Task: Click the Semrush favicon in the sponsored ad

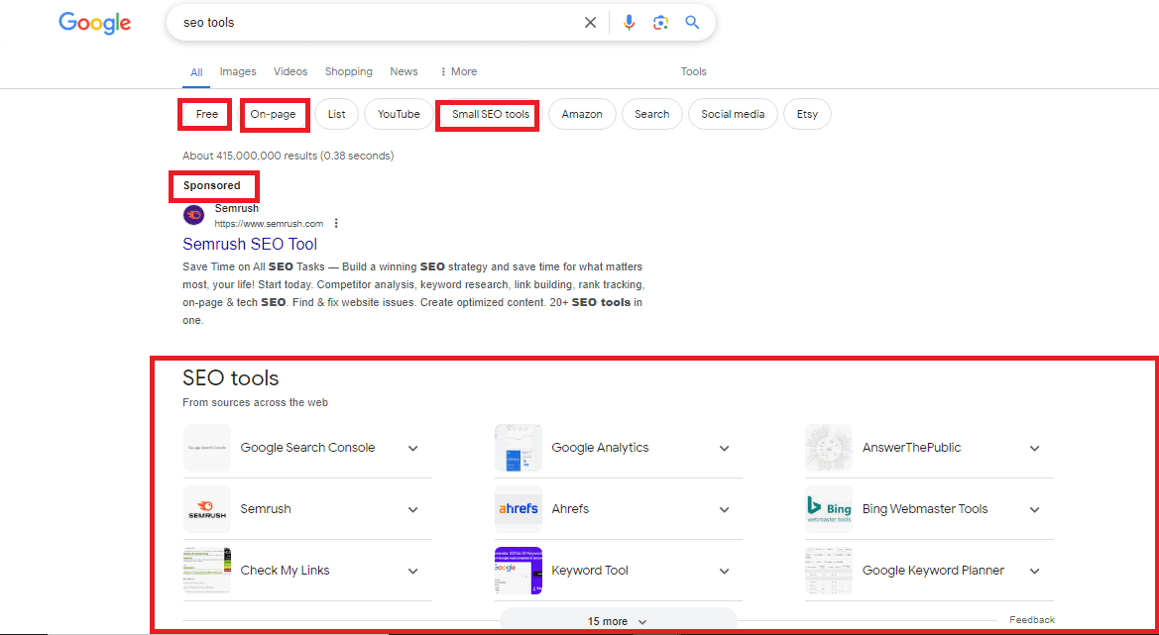Action: tap(193, 215)
